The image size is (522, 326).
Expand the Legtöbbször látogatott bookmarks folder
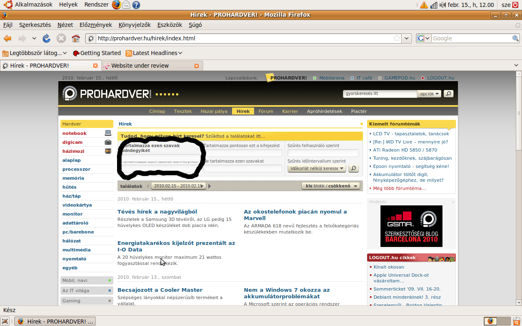35,53
